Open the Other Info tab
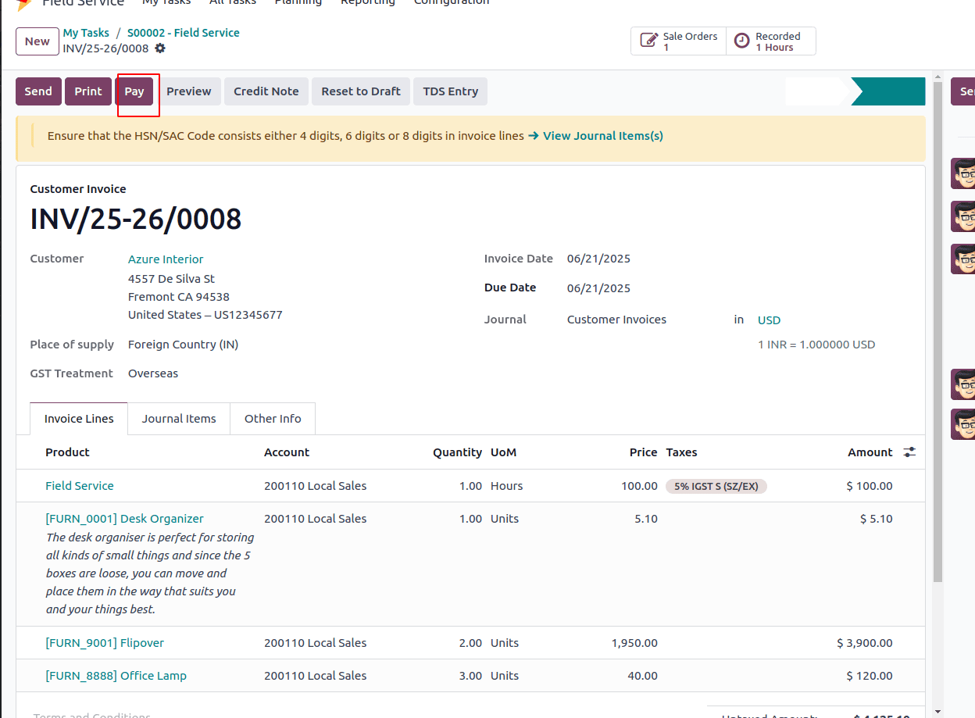Screen dimensions: 975x718 [273, 419]
